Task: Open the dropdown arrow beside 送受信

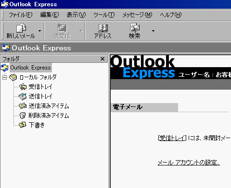Action: [x=81, y=31]
